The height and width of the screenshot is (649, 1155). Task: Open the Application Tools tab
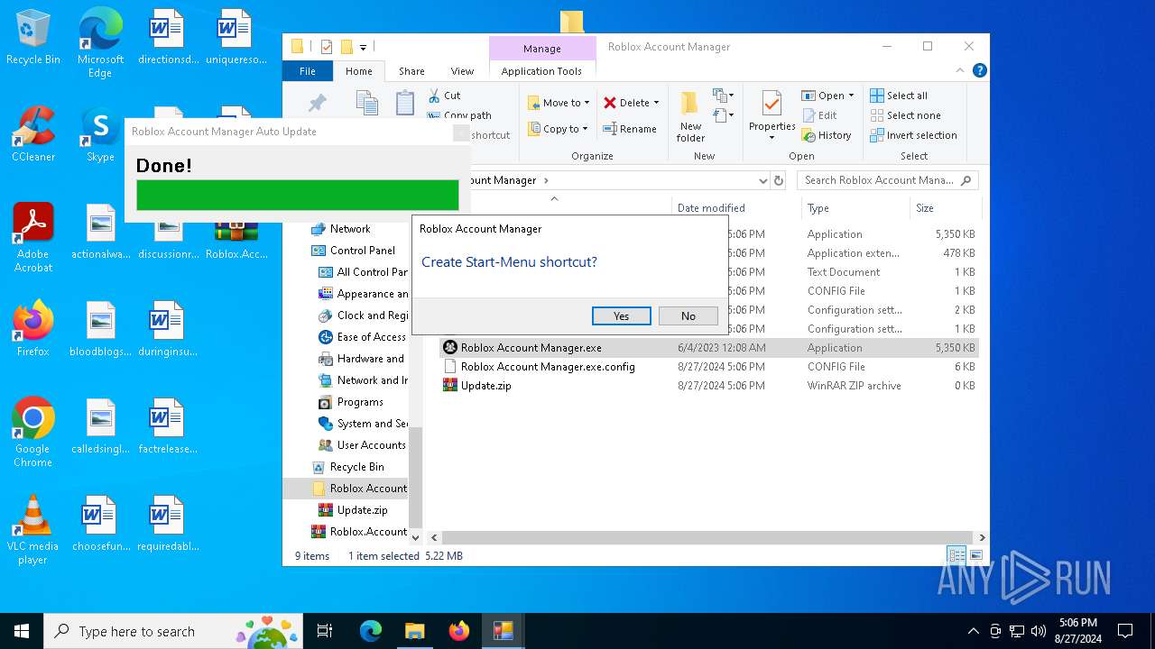coord(541,71)
